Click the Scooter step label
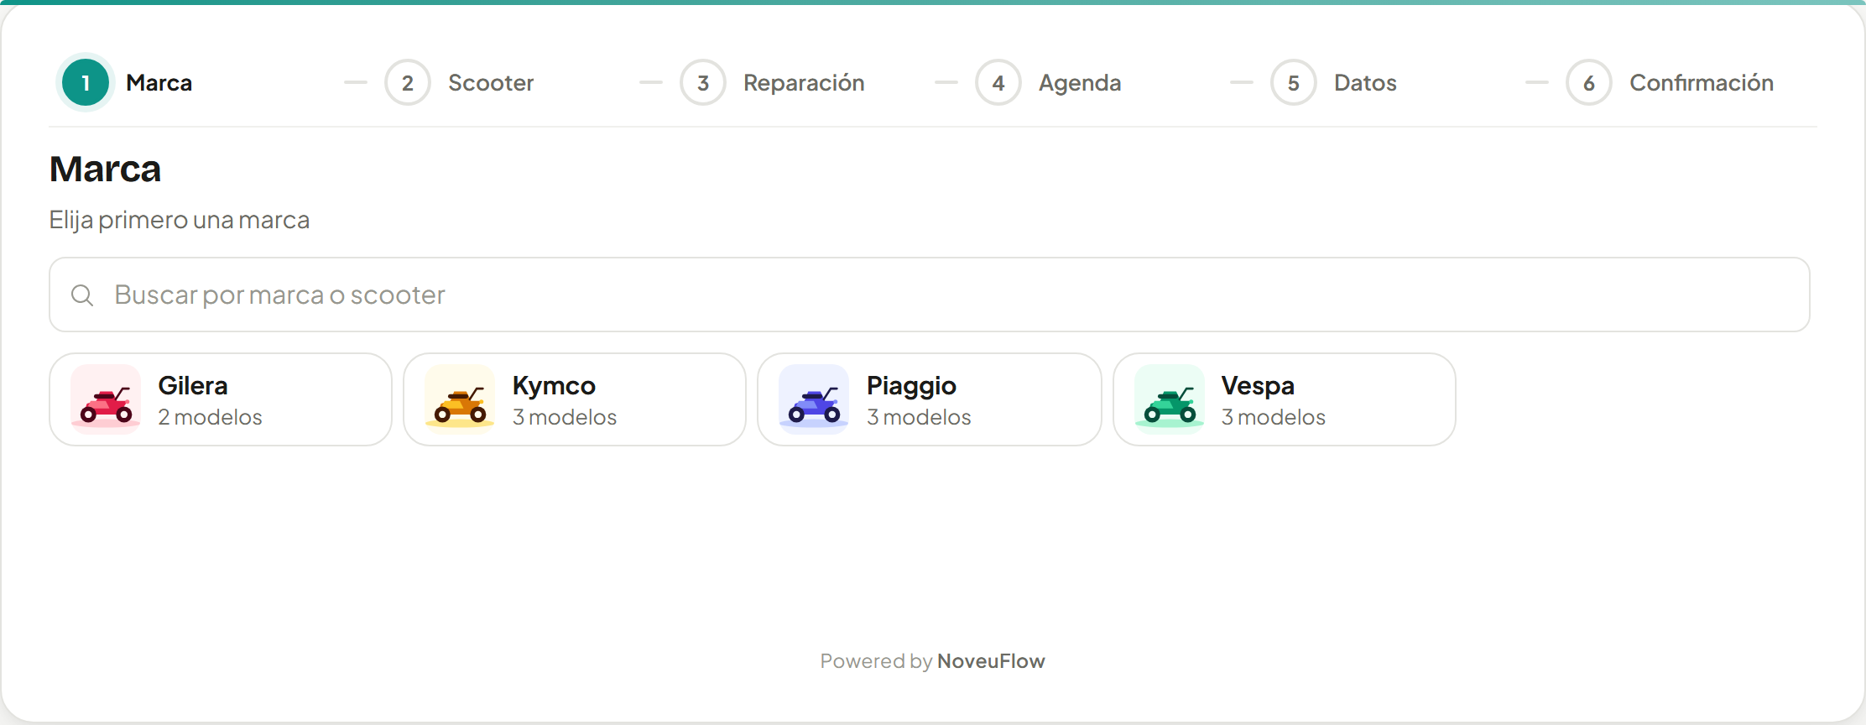 pyautogui.click(x=491, y=83)
